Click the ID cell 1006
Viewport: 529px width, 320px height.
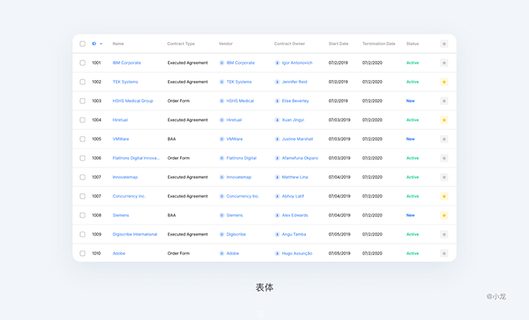point(97,158)
